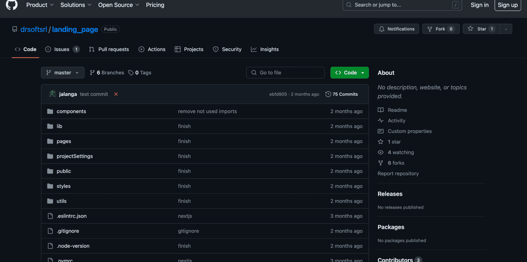Switch to the Security tab

tap(227, 49)
